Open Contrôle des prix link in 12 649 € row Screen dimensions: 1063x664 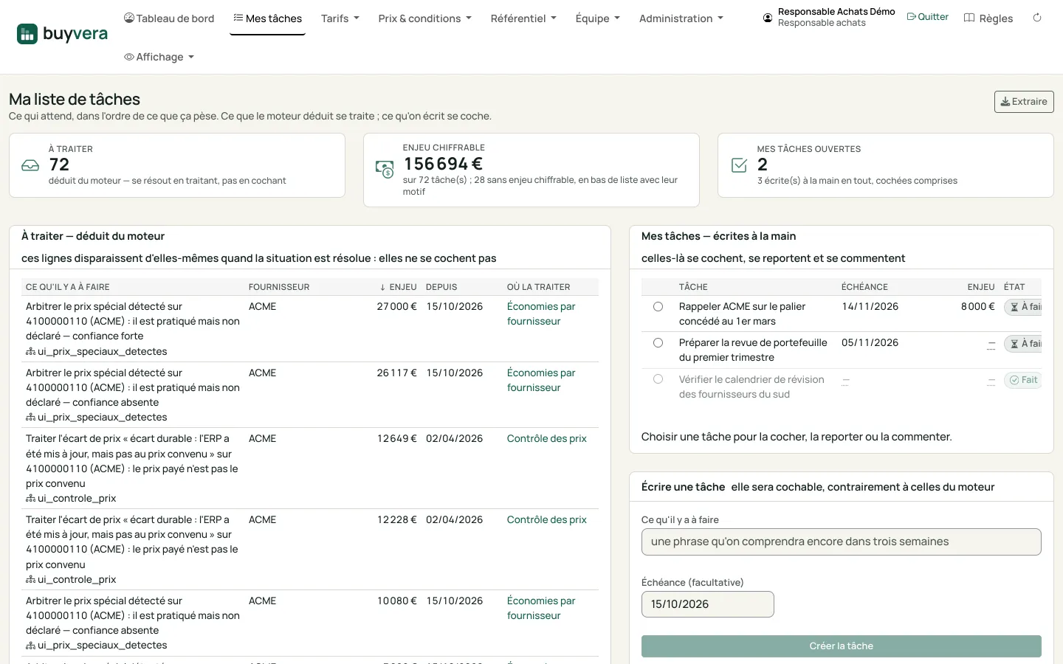(x=547, y=439)
